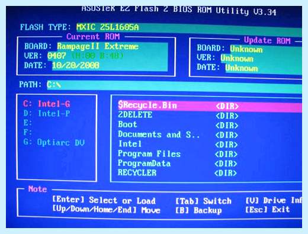The image size is (308, 234).
Task: Select the ProgramData directory
Action: click(177, 164)
